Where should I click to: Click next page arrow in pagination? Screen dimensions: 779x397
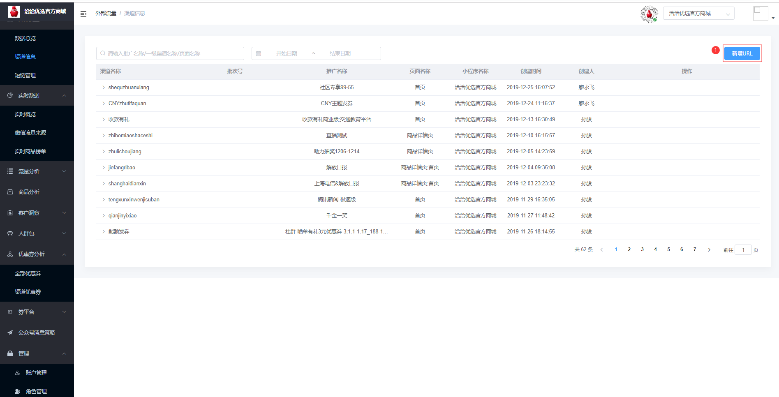point(709,249)
